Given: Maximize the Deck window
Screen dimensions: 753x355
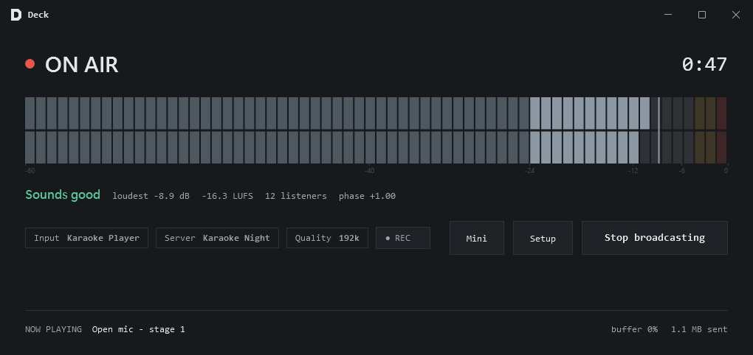Looking at the screenshot, I should pyautogui.click(x=702, y=15).
